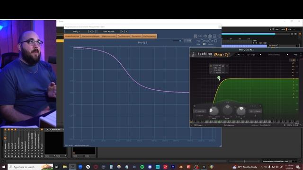The image size is (303, 170).
Task: Click the Windows search box
Action: click(30, 167)
